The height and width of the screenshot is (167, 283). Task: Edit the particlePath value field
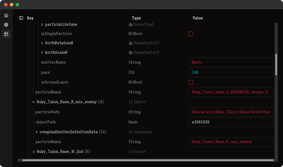[231, 112]
